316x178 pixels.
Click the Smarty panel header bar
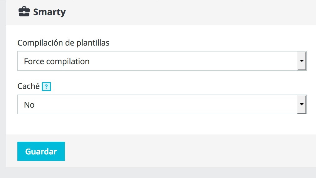161,12
